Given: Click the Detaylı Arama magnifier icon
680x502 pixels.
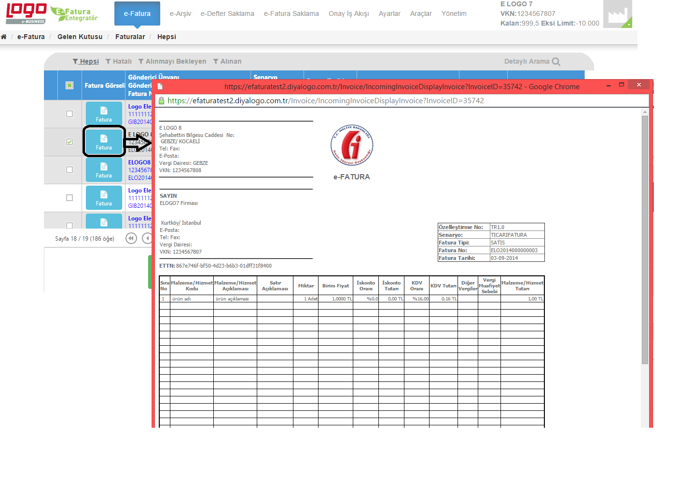Looking at the screenshot, I should pyautogui.click(x=556, y=62).
